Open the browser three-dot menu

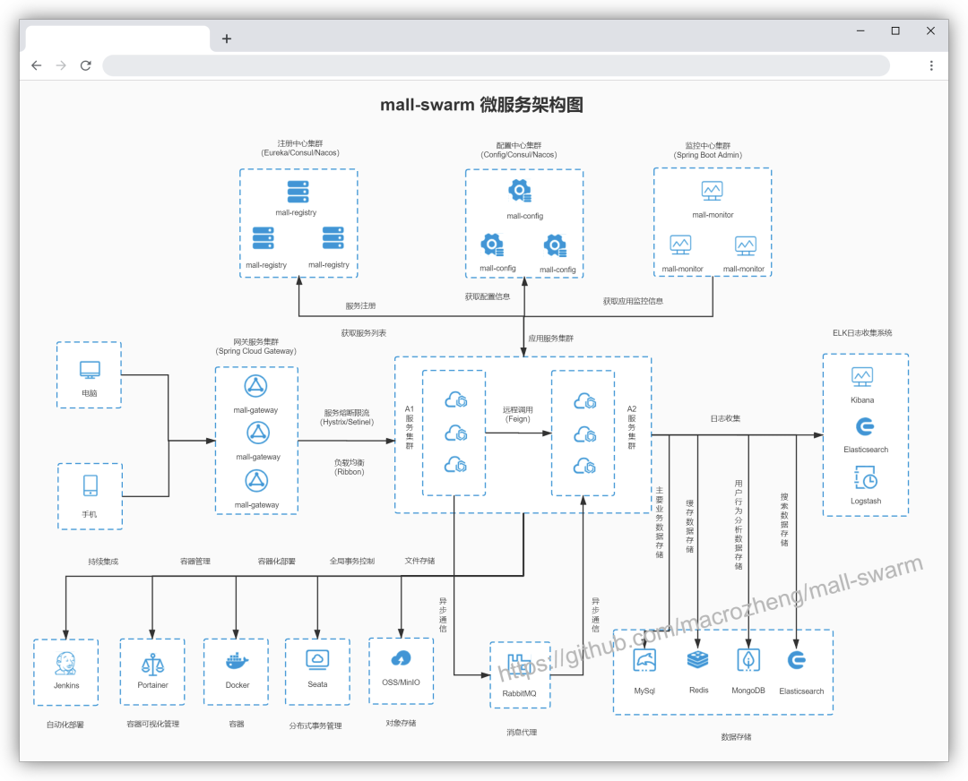[x=931, y=65]
